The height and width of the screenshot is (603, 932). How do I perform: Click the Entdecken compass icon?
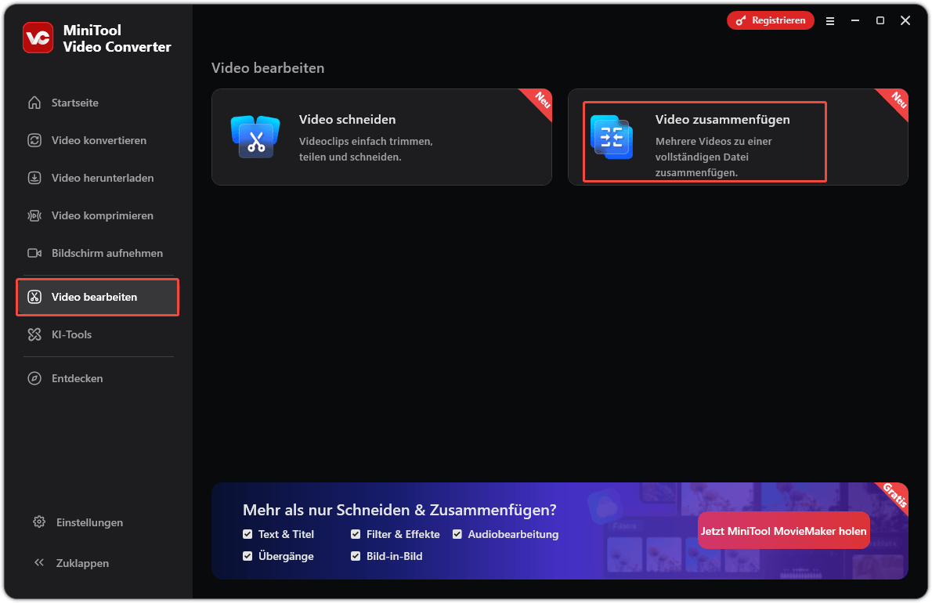pyautogui.click(x=34, y=378)
